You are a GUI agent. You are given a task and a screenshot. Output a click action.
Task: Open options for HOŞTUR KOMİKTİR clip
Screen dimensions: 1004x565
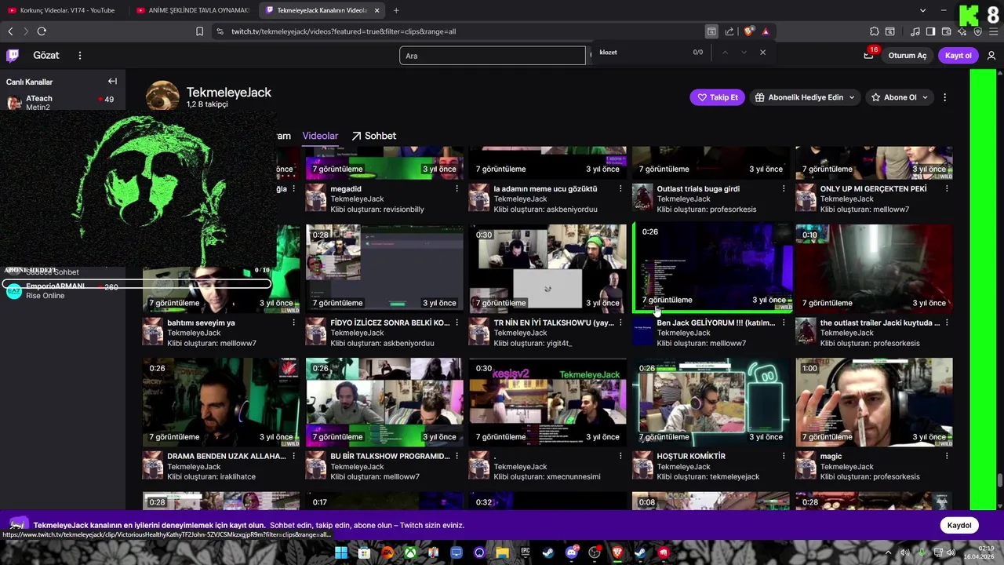click(x=783, y=456)
